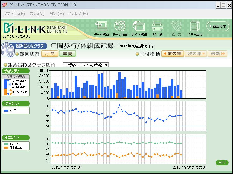Viewport: 233px width, 174px height.
Task: Click the CSV出力 export icon
Action: click(195, 26)
